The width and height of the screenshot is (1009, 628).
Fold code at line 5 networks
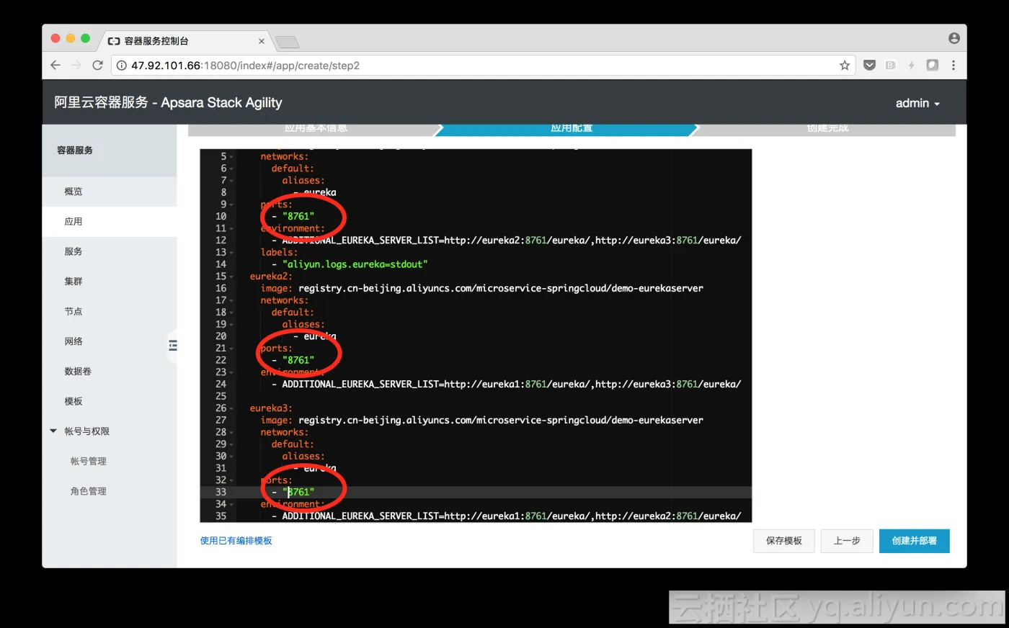(231, 157)
